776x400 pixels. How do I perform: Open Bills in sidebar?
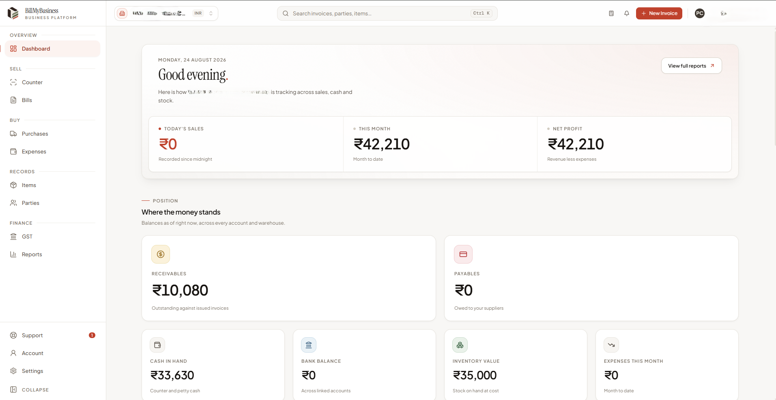coord(53,100)
